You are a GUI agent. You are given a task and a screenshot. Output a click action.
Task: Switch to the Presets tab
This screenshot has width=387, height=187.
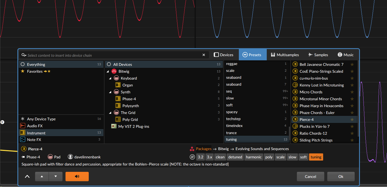click(253, 55)
